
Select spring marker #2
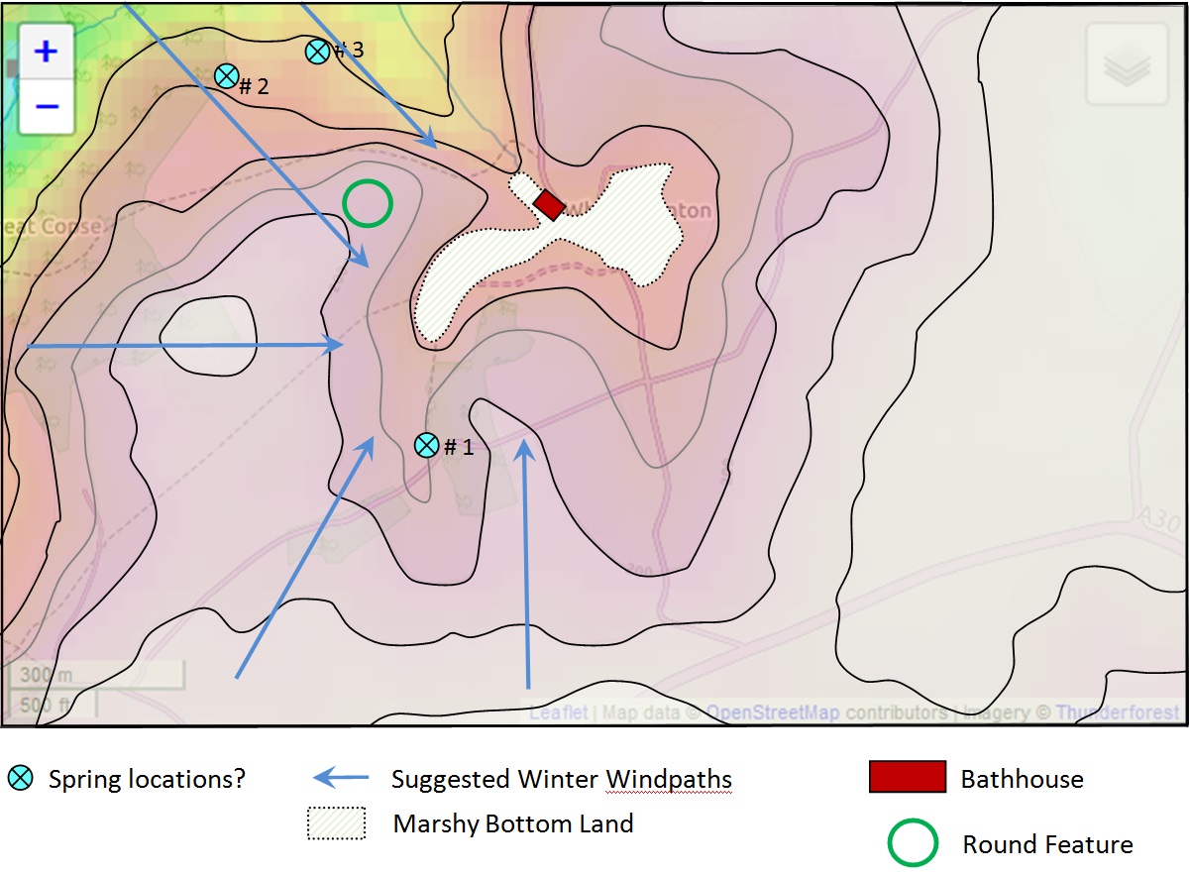(227, 75)
